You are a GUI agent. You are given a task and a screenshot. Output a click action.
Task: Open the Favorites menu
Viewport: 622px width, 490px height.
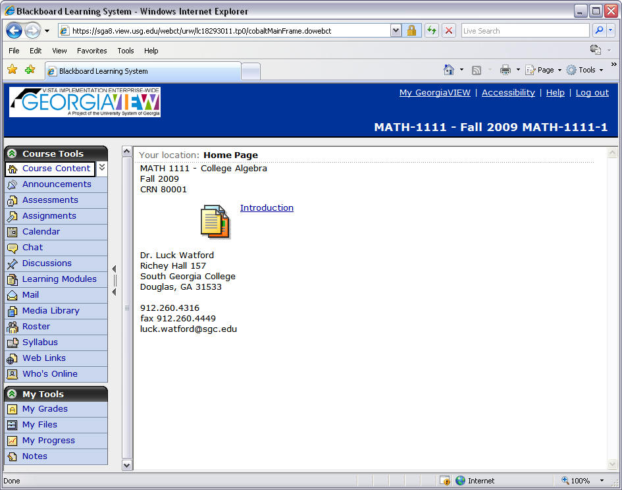point(92,51)
